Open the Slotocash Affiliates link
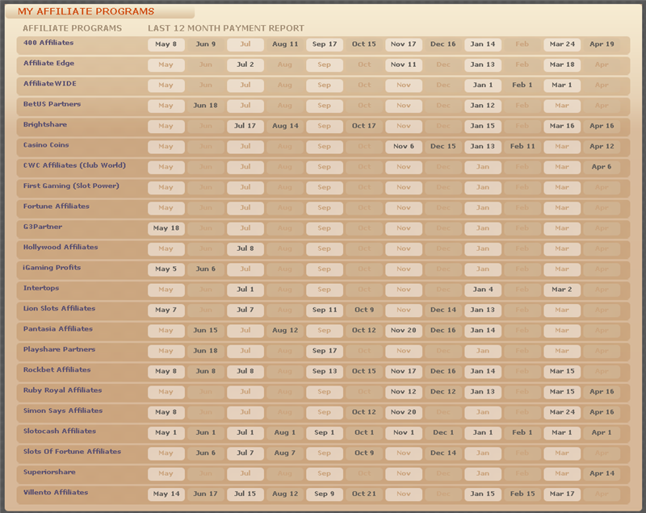Viewport: 646px width, 513px height. tap(60, 432)
